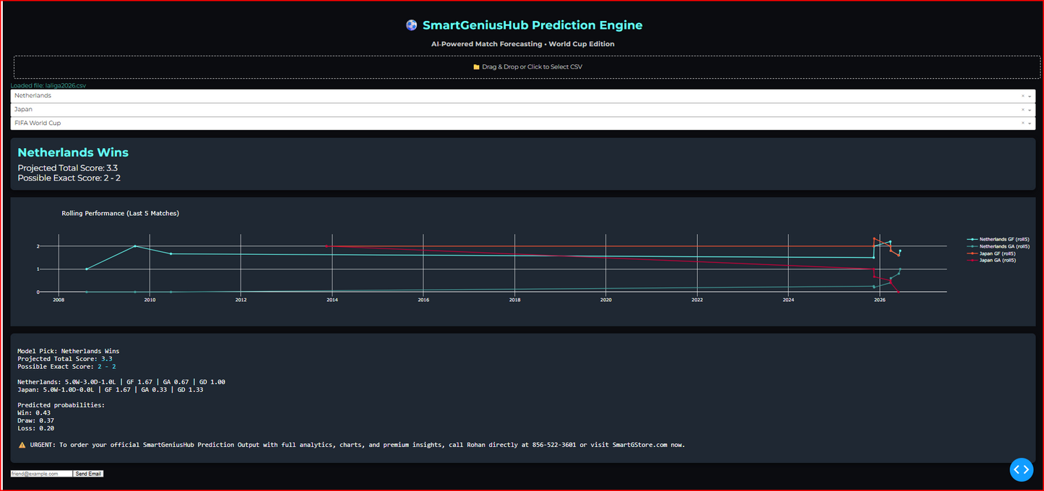Click the Netherlands stats line with GD 1.00
Image resolution: width=1044 pixels, height=491 pixels.
121,382
